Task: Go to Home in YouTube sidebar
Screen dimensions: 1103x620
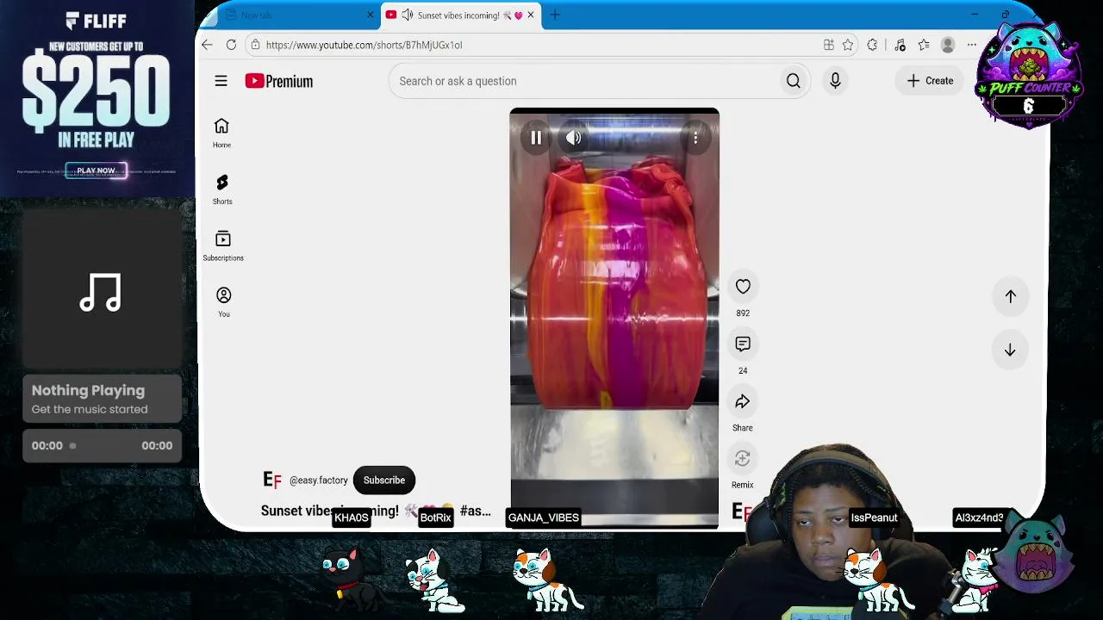Action: point(221,133)
